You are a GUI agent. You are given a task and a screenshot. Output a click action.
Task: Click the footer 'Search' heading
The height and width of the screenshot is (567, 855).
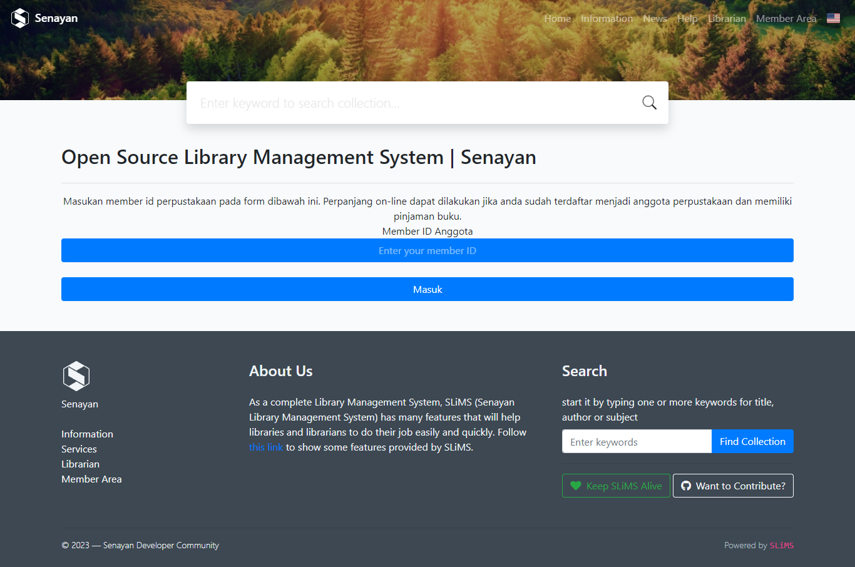click(584, 371)
